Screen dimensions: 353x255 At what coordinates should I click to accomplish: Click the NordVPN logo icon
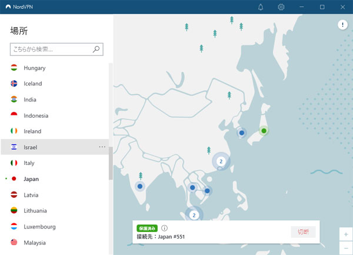click(8, 6)
